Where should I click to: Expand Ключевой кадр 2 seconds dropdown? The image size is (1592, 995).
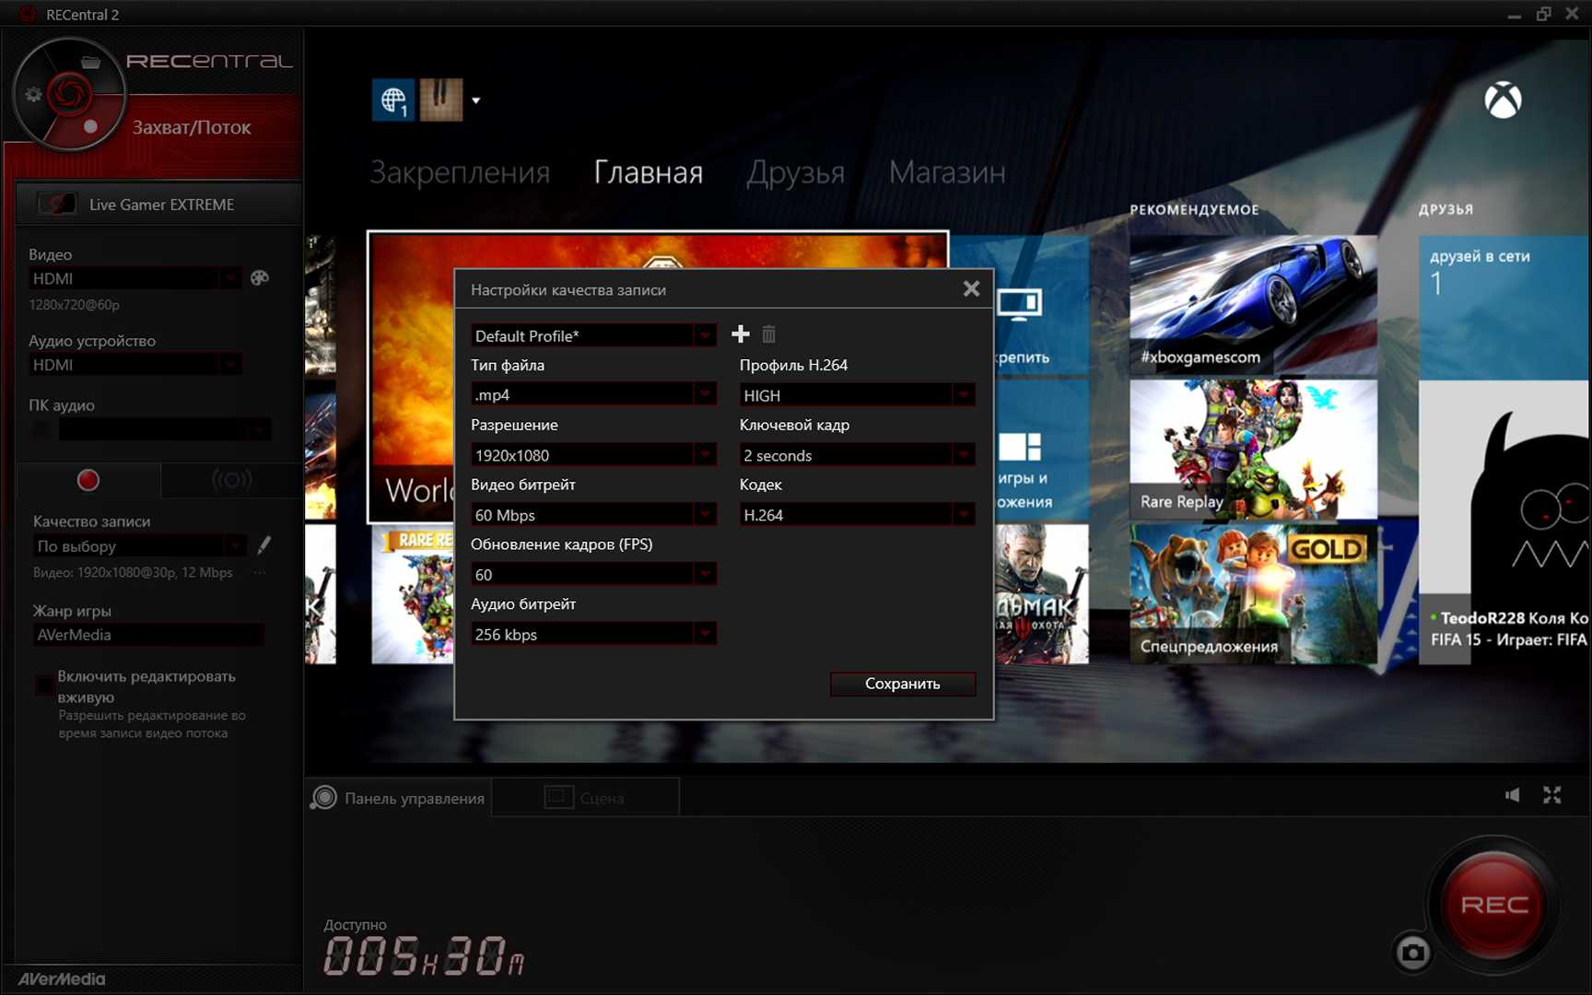click(x=963, y=455)
